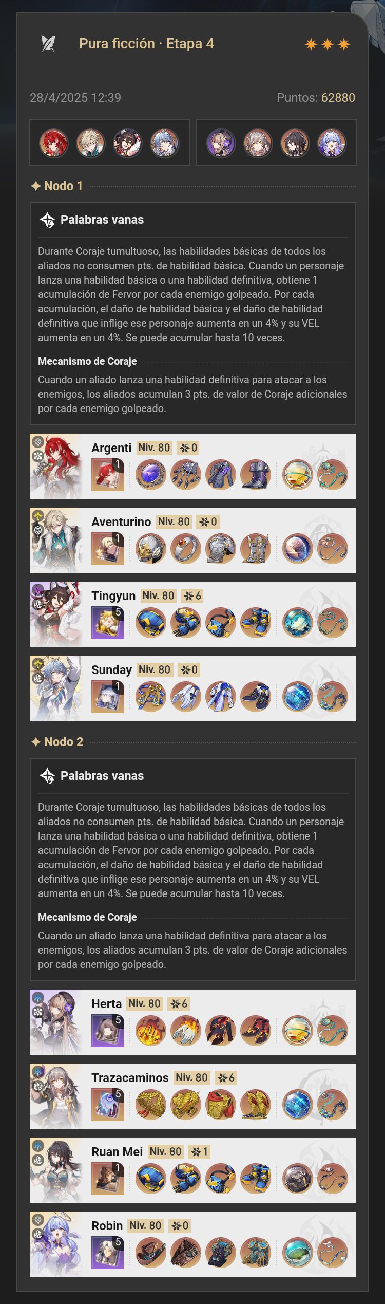Click the Palabras vanas icon in Nodo 1
The image size is (385, 1304).
tap(47, 220)
